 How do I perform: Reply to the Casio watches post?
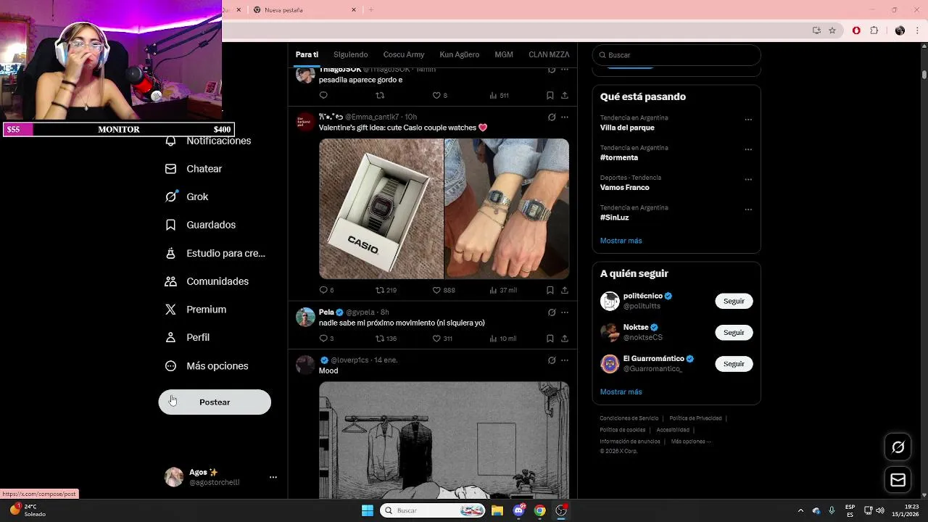coord(323,290)
